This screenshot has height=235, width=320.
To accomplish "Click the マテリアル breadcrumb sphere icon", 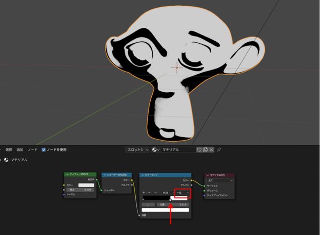I will 6,160.
